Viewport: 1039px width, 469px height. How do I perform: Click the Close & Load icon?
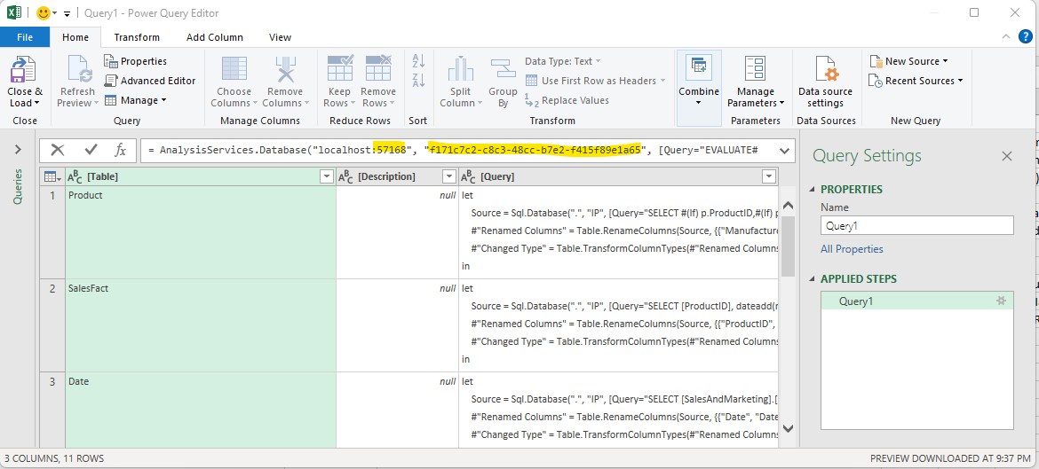(24, 69)
